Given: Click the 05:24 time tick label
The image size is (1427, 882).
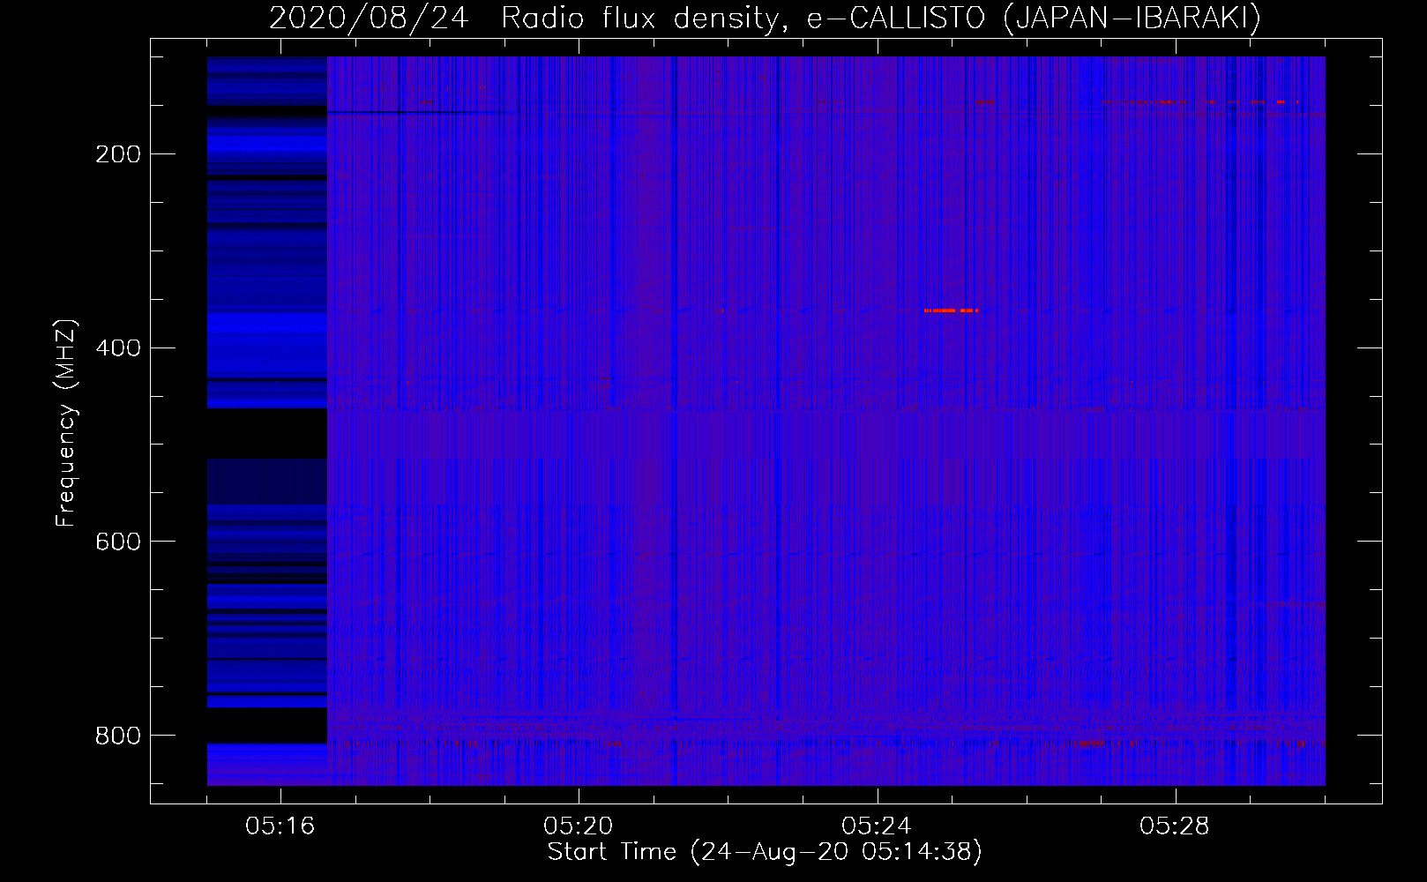Looking at the screenshot, I should tap(877, 826).
